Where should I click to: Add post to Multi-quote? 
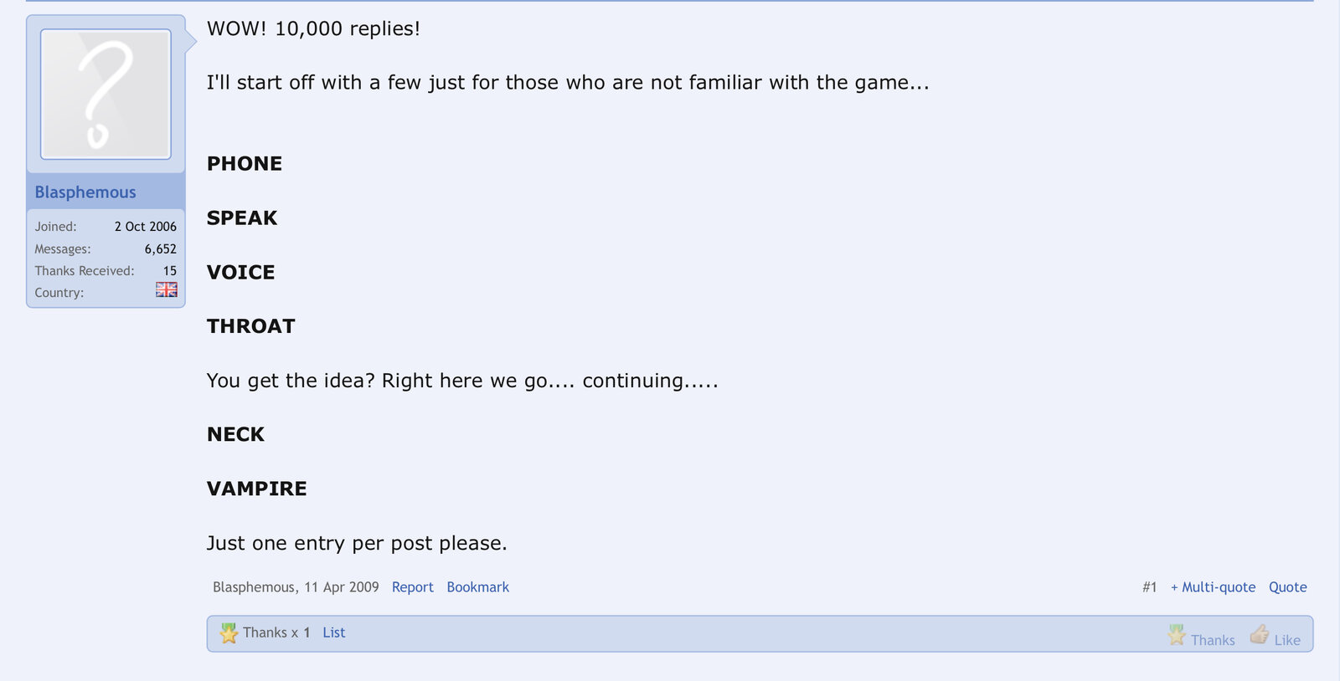coord(1213,587)
